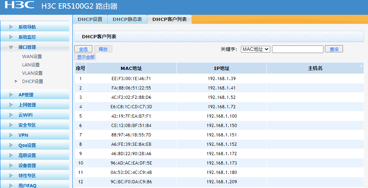Click IP address 192.168.1.39

point(222,79)
